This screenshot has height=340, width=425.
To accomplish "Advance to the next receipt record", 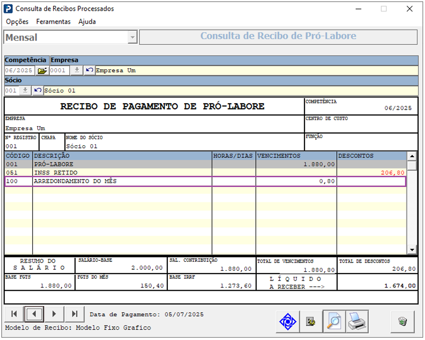I will [x=54, y=314].
